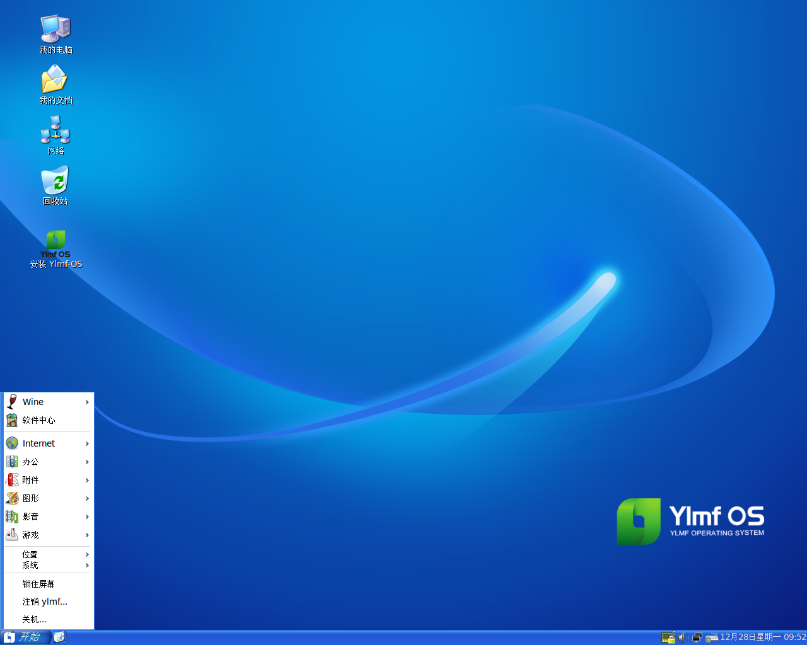Screen dimensions: 807x645
Task: Expand the 影音 submenu
Action: 49,517
